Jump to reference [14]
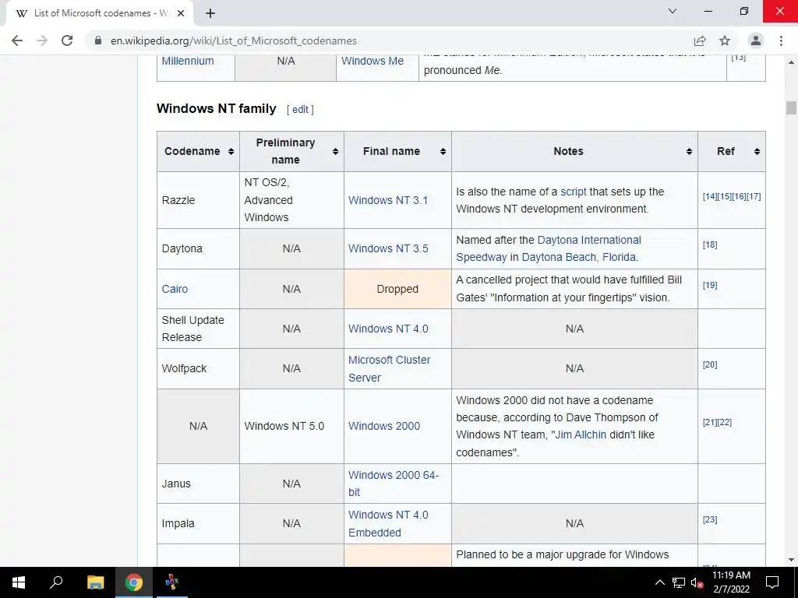The width and height of the screenshot is (798, 598). point(709,196)
